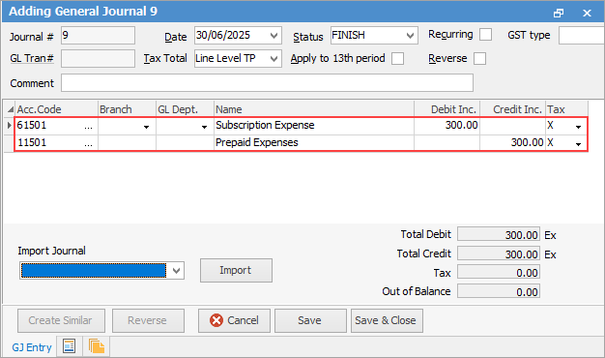
Task: Click the grid corner selector beside Acc.Code
Action: [10, 109]
